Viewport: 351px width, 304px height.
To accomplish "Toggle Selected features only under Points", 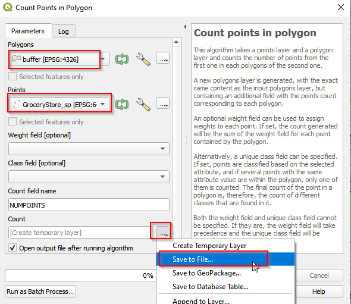I will tap(12, 121).
